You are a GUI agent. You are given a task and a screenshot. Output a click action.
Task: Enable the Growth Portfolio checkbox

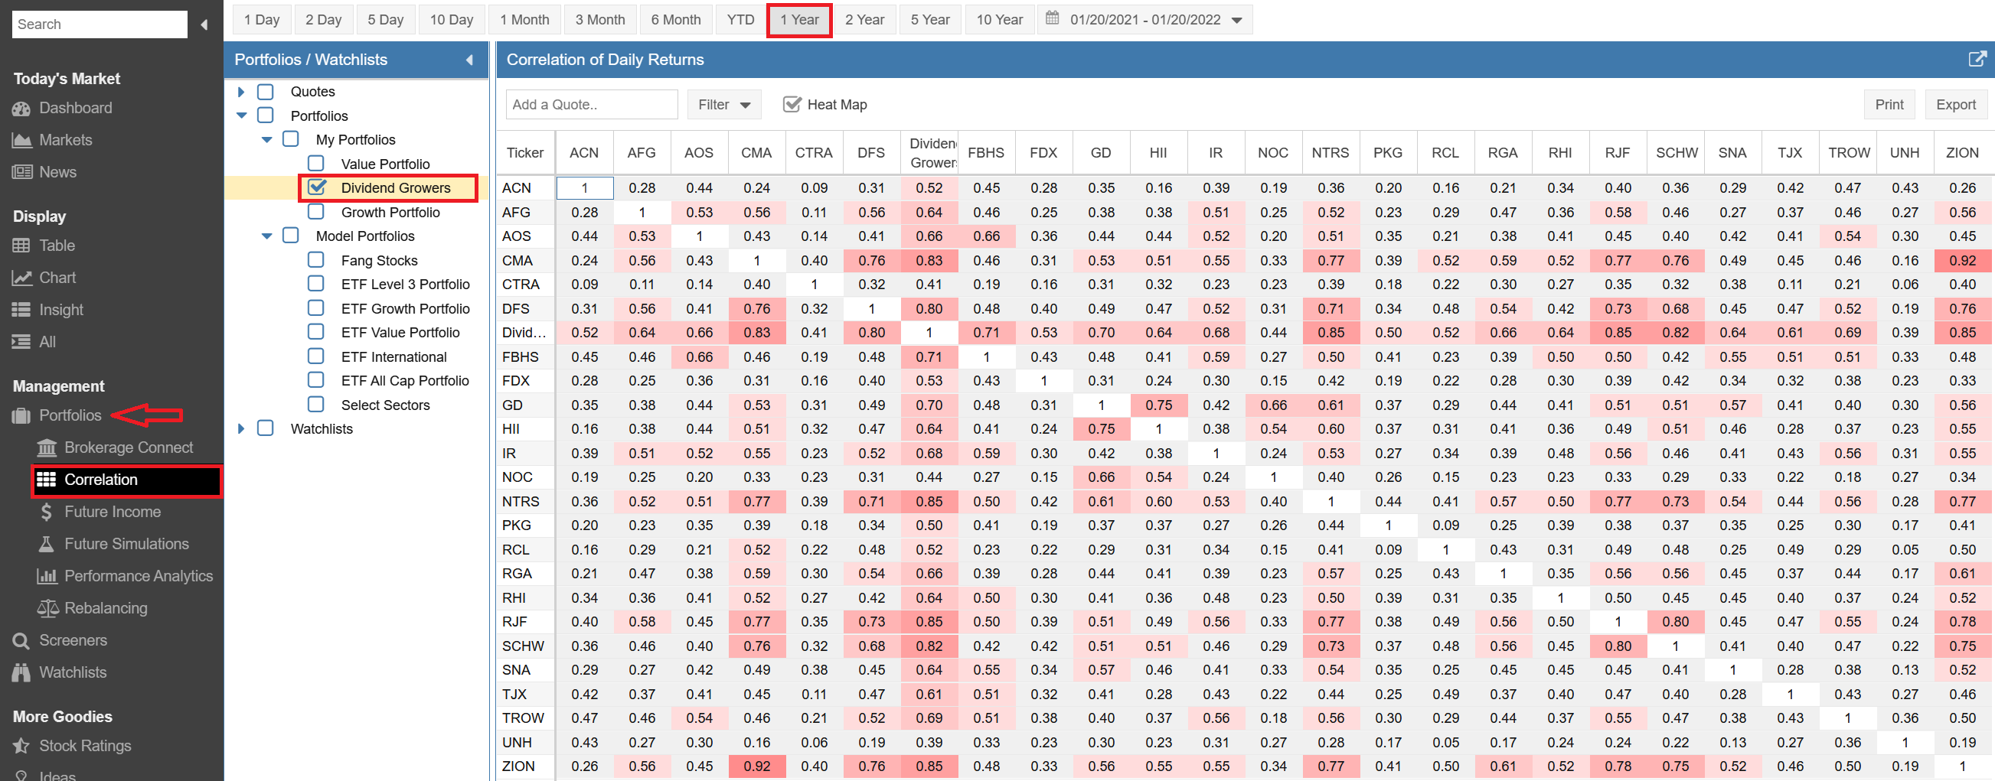[x=316, y=212]
